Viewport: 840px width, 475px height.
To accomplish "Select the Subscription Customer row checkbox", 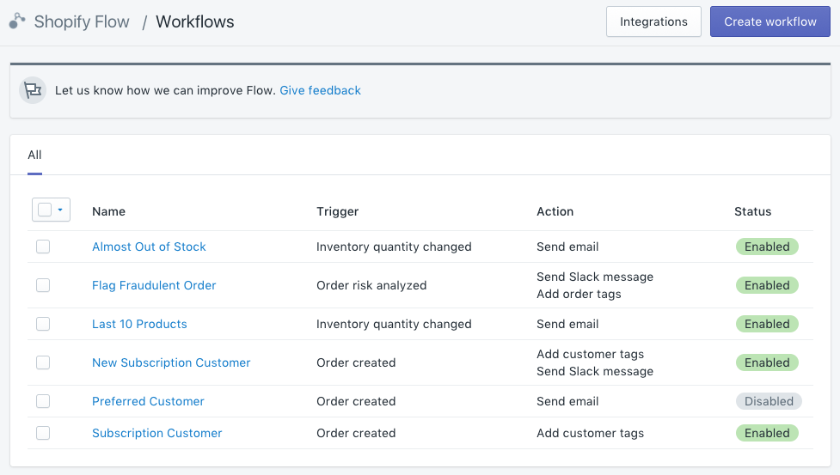I will pyautogui.click(x=43, y=433).
